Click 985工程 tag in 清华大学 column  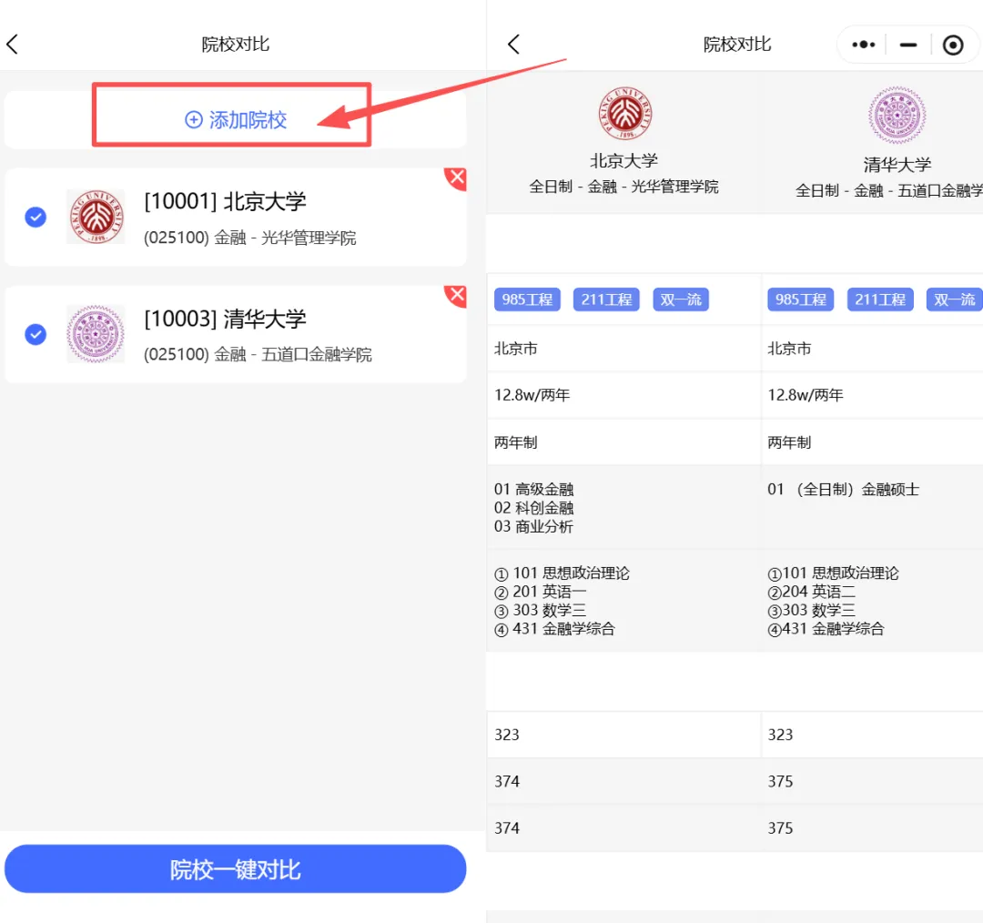pos(801,299)
